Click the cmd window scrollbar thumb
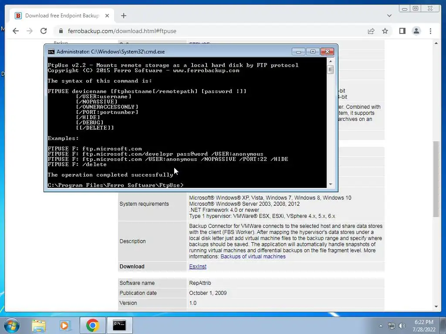 (330, 70)
